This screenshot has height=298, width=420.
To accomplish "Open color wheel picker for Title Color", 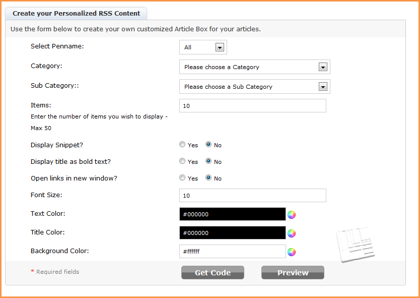I will pos(292,233).
